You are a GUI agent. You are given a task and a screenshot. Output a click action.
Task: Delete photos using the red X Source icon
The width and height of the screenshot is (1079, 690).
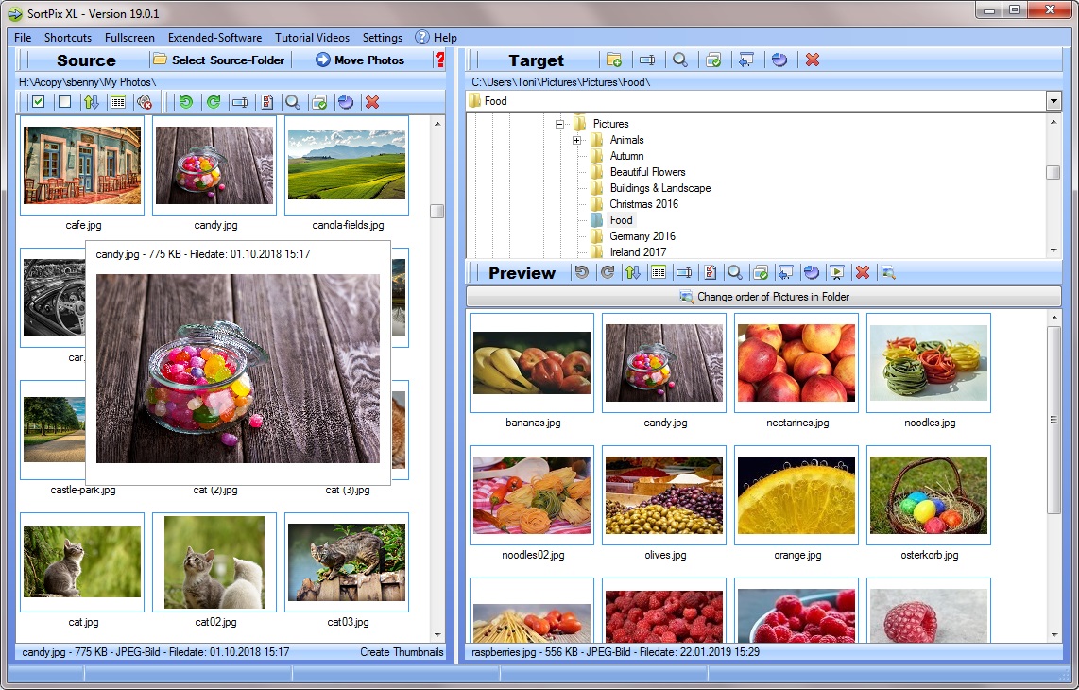tap(372, 101)
